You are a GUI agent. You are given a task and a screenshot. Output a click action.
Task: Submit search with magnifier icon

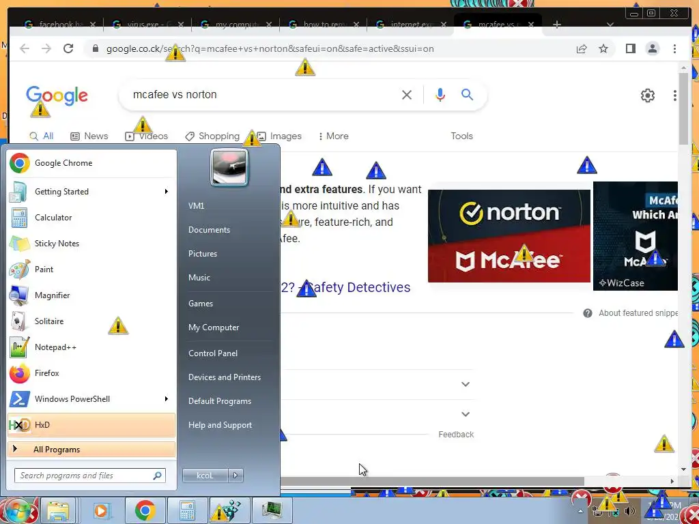tap(467, 94)
